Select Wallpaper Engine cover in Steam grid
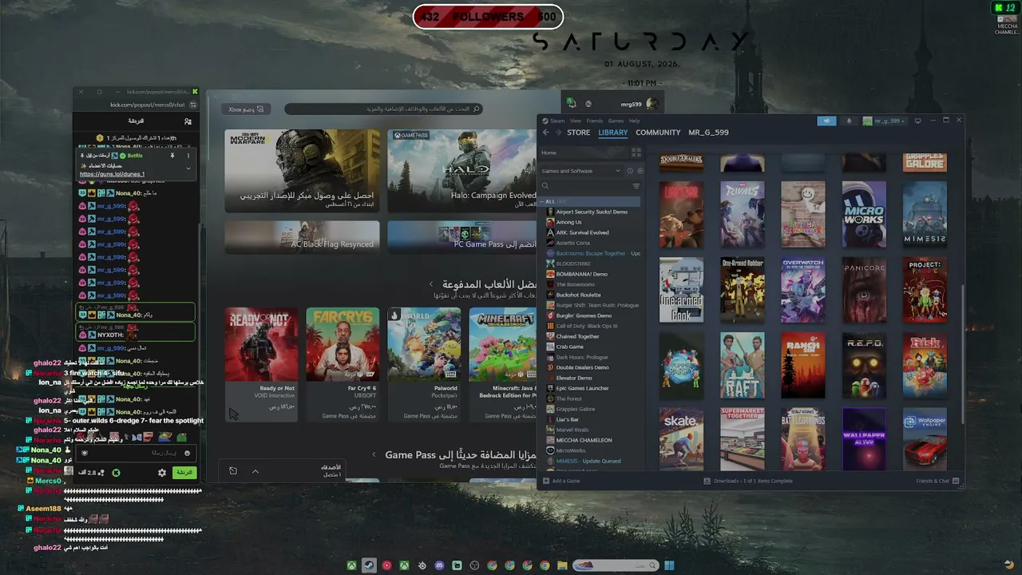Screen dimensions: 1022x575 click(x=925, y=439)
